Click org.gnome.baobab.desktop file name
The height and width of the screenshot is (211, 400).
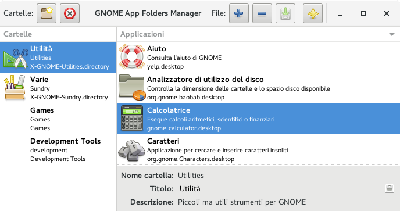[185, 98]
